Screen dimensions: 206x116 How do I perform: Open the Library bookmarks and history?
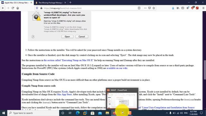point(178,8)
